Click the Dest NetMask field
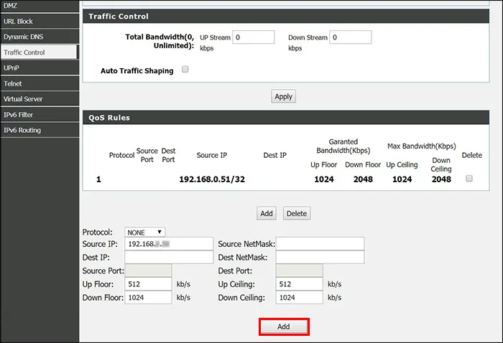The width and height of the screenshot is (503, 343). [320, 257]
